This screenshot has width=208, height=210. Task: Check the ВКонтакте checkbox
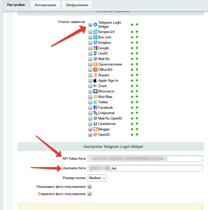tap(90, 91)
